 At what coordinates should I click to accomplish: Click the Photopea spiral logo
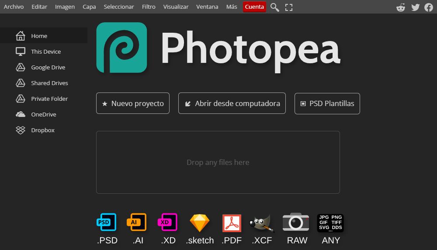click(x=121, y=48)
